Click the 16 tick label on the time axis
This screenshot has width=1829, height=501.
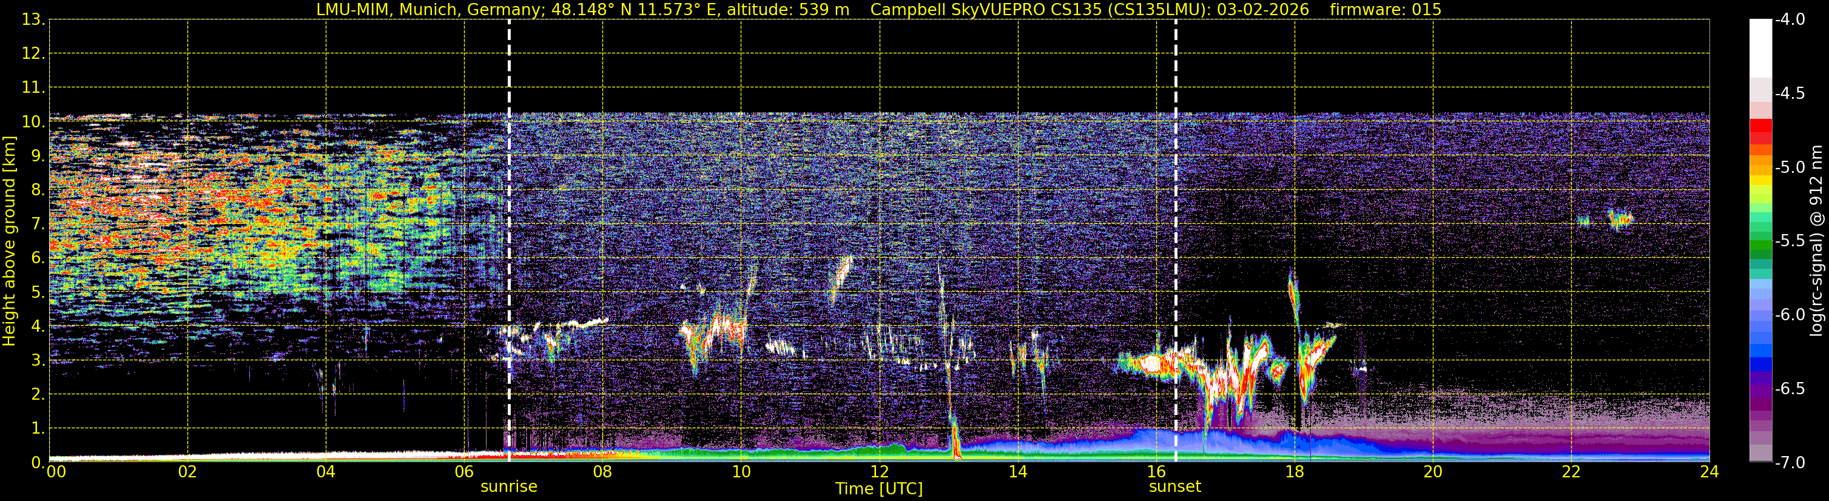pos(1156,472)
